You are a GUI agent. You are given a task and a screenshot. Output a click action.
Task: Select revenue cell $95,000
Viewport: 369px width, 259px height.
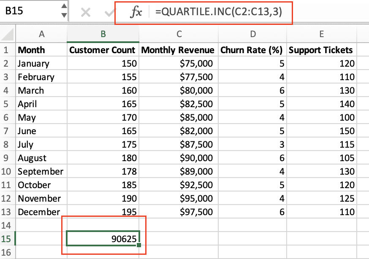[x=179, y=198]
